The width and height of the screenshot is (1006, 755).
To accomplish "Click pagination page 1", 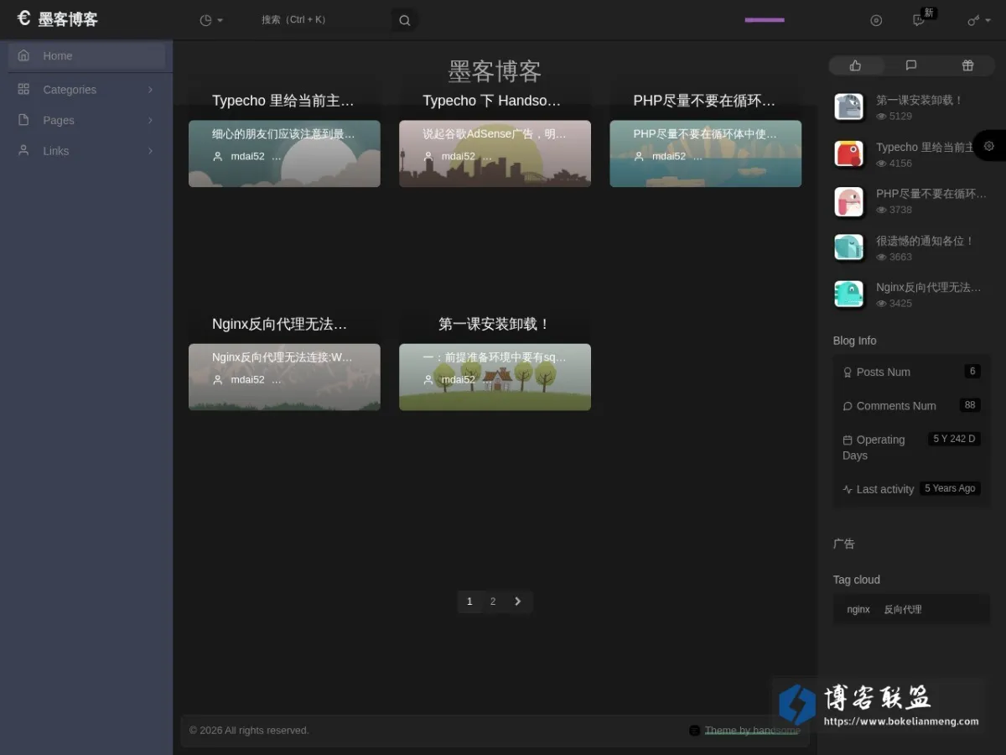I will pos(469,601).
